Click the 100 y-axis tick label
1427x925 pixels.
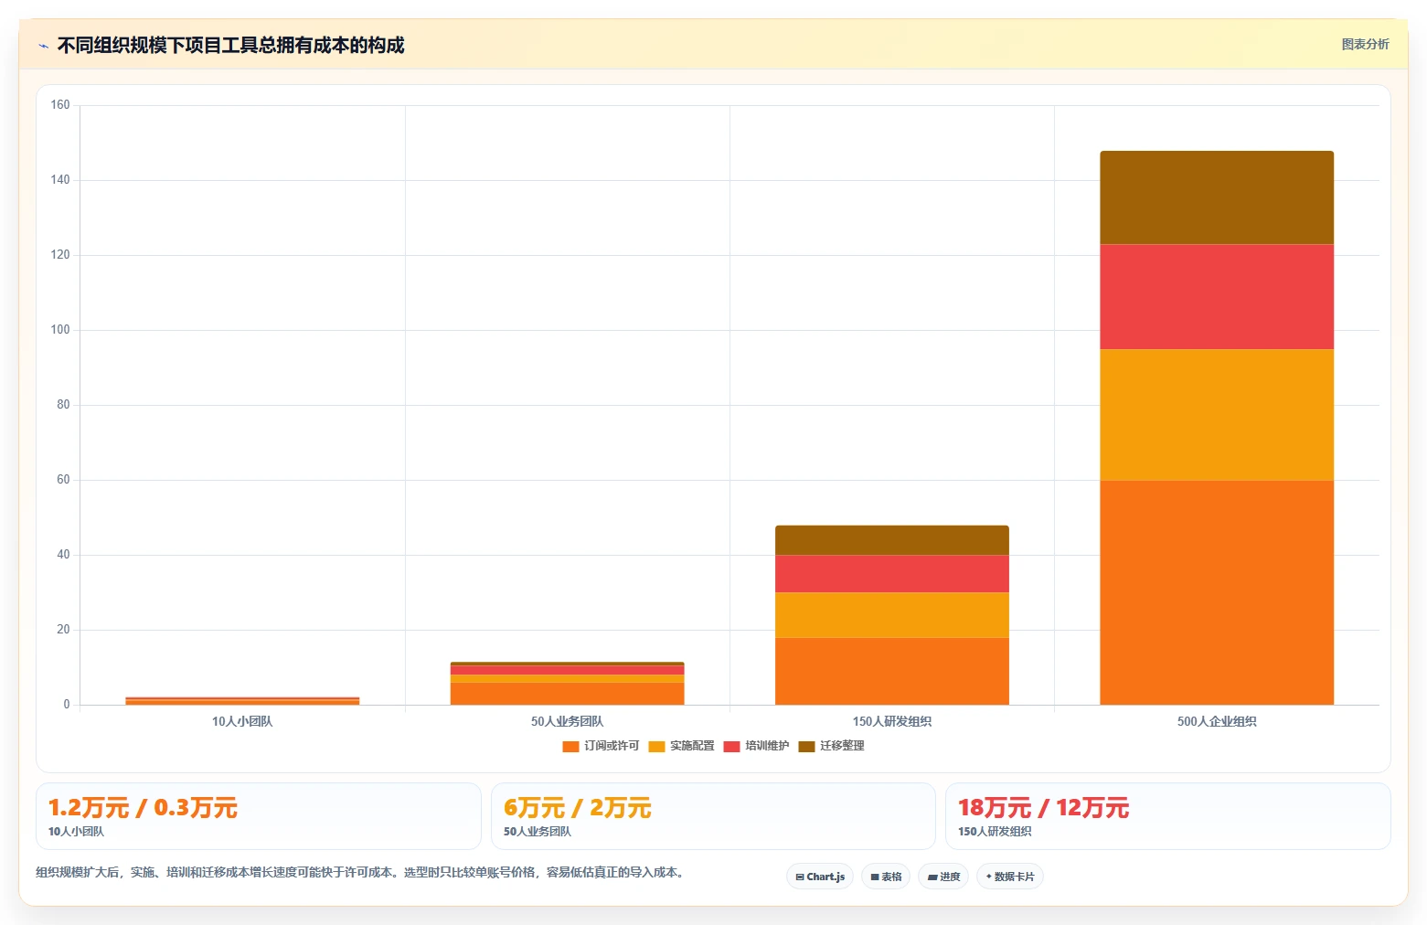coord(60,330)
